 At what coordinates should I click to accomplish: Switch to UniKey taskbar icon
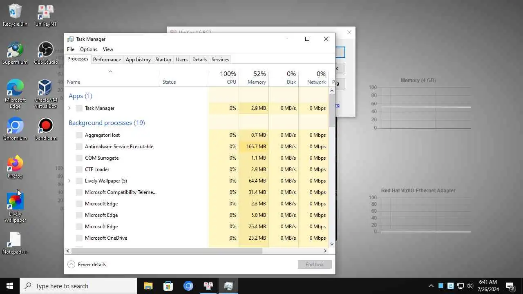point(208,286)
